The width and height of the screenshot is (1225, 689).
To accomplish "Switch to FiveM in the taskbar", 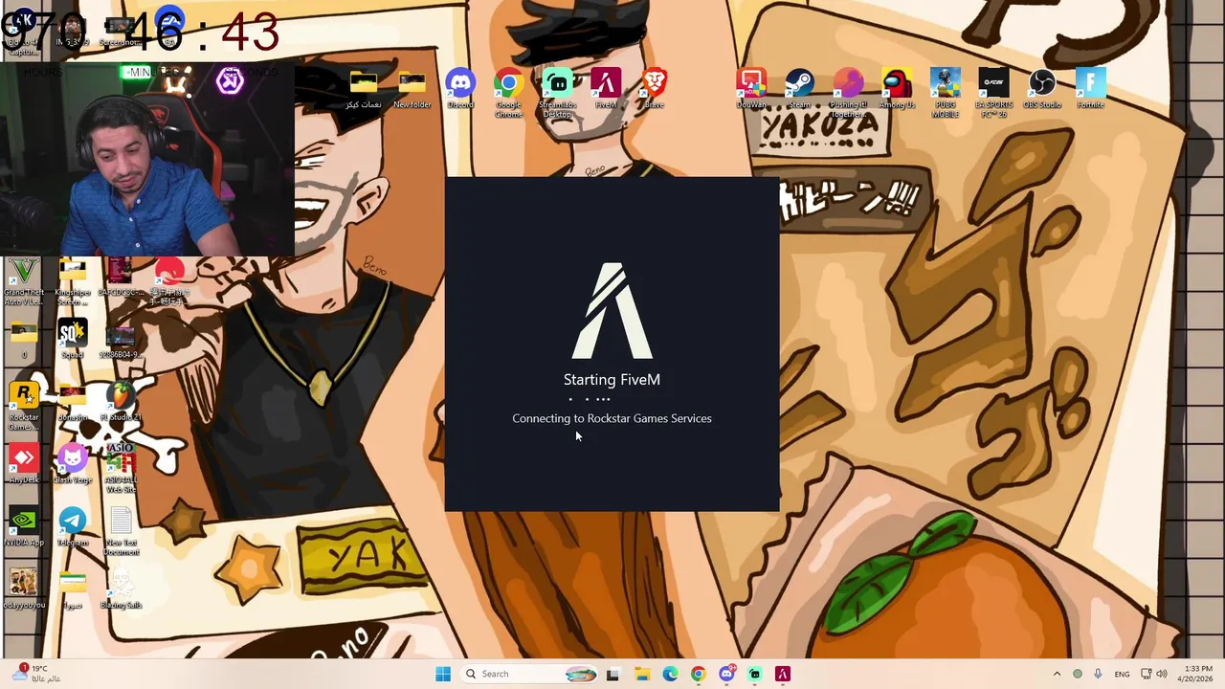I will 783,674.
